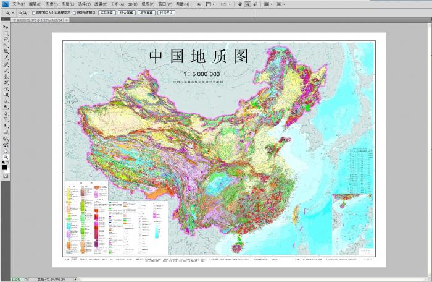Click the zoom out magnifier icon
Screen dimensions: 432x282
click(x=25, y=12)
